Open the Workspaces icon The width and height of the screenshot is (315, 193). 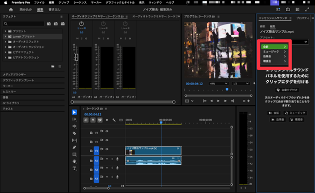tap(297, 10)
